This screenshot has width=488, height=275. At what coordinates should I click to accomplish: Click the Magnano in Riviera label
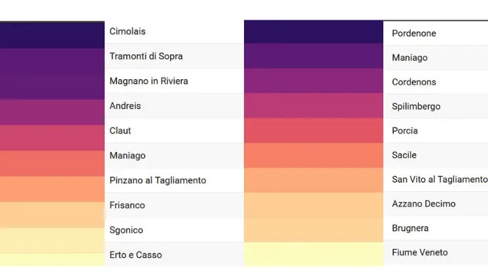point(148,81)
